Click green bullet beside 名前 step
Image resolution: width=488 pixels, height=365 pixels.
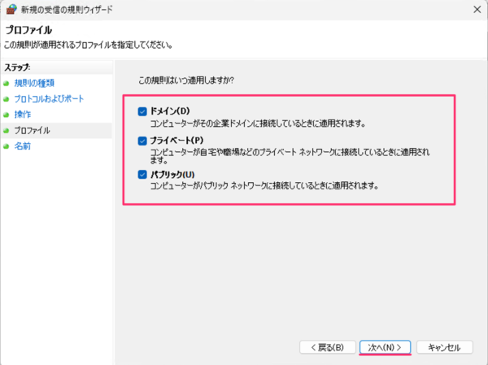[7, 146]
